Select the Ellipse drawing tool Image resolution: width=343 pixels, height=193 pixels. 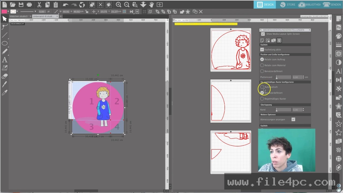(5, 43)
